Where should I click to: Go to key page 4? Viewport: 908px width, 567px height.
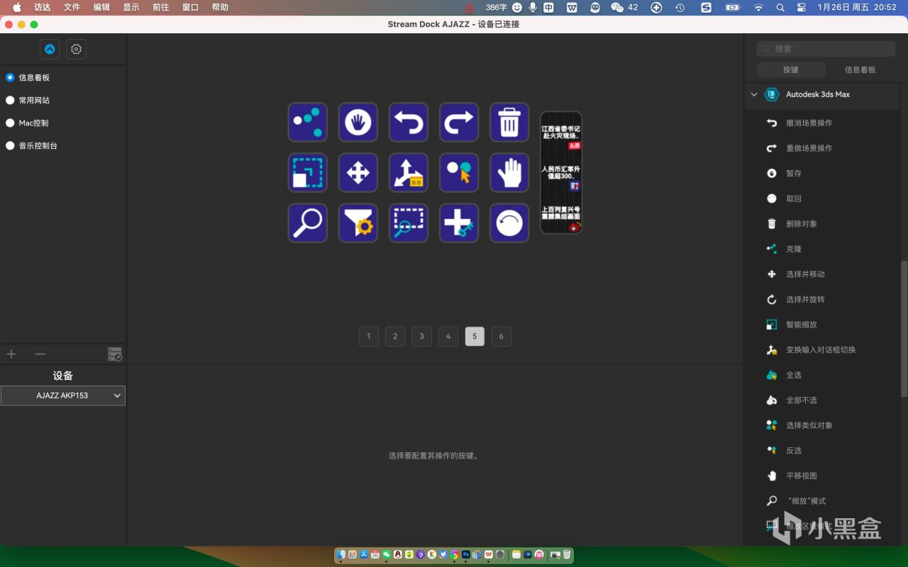point(448,336)
